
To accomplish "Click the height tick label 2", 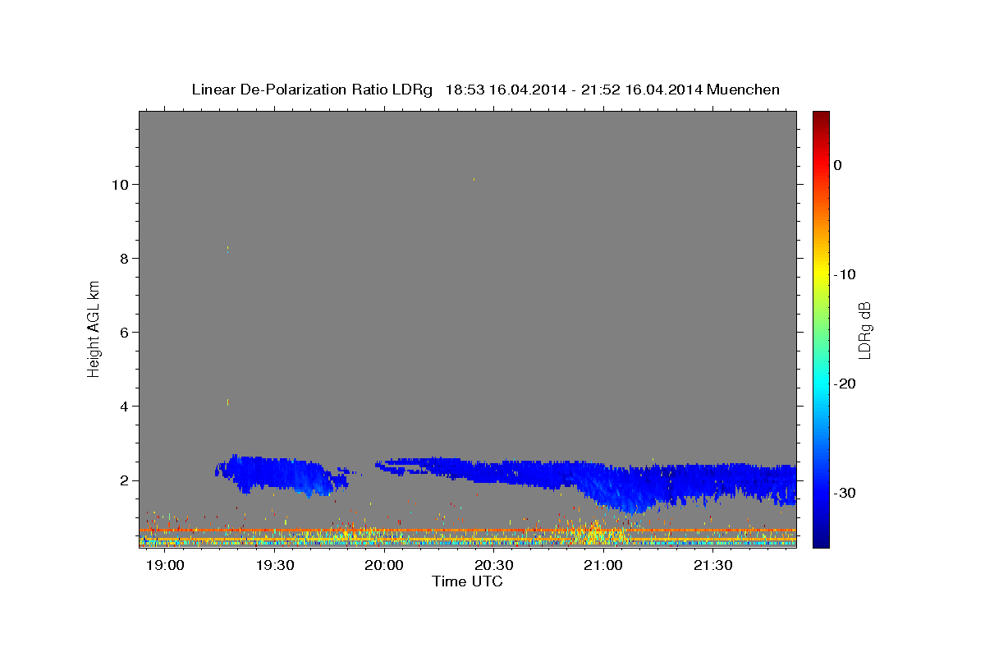I will coord(123,480).
